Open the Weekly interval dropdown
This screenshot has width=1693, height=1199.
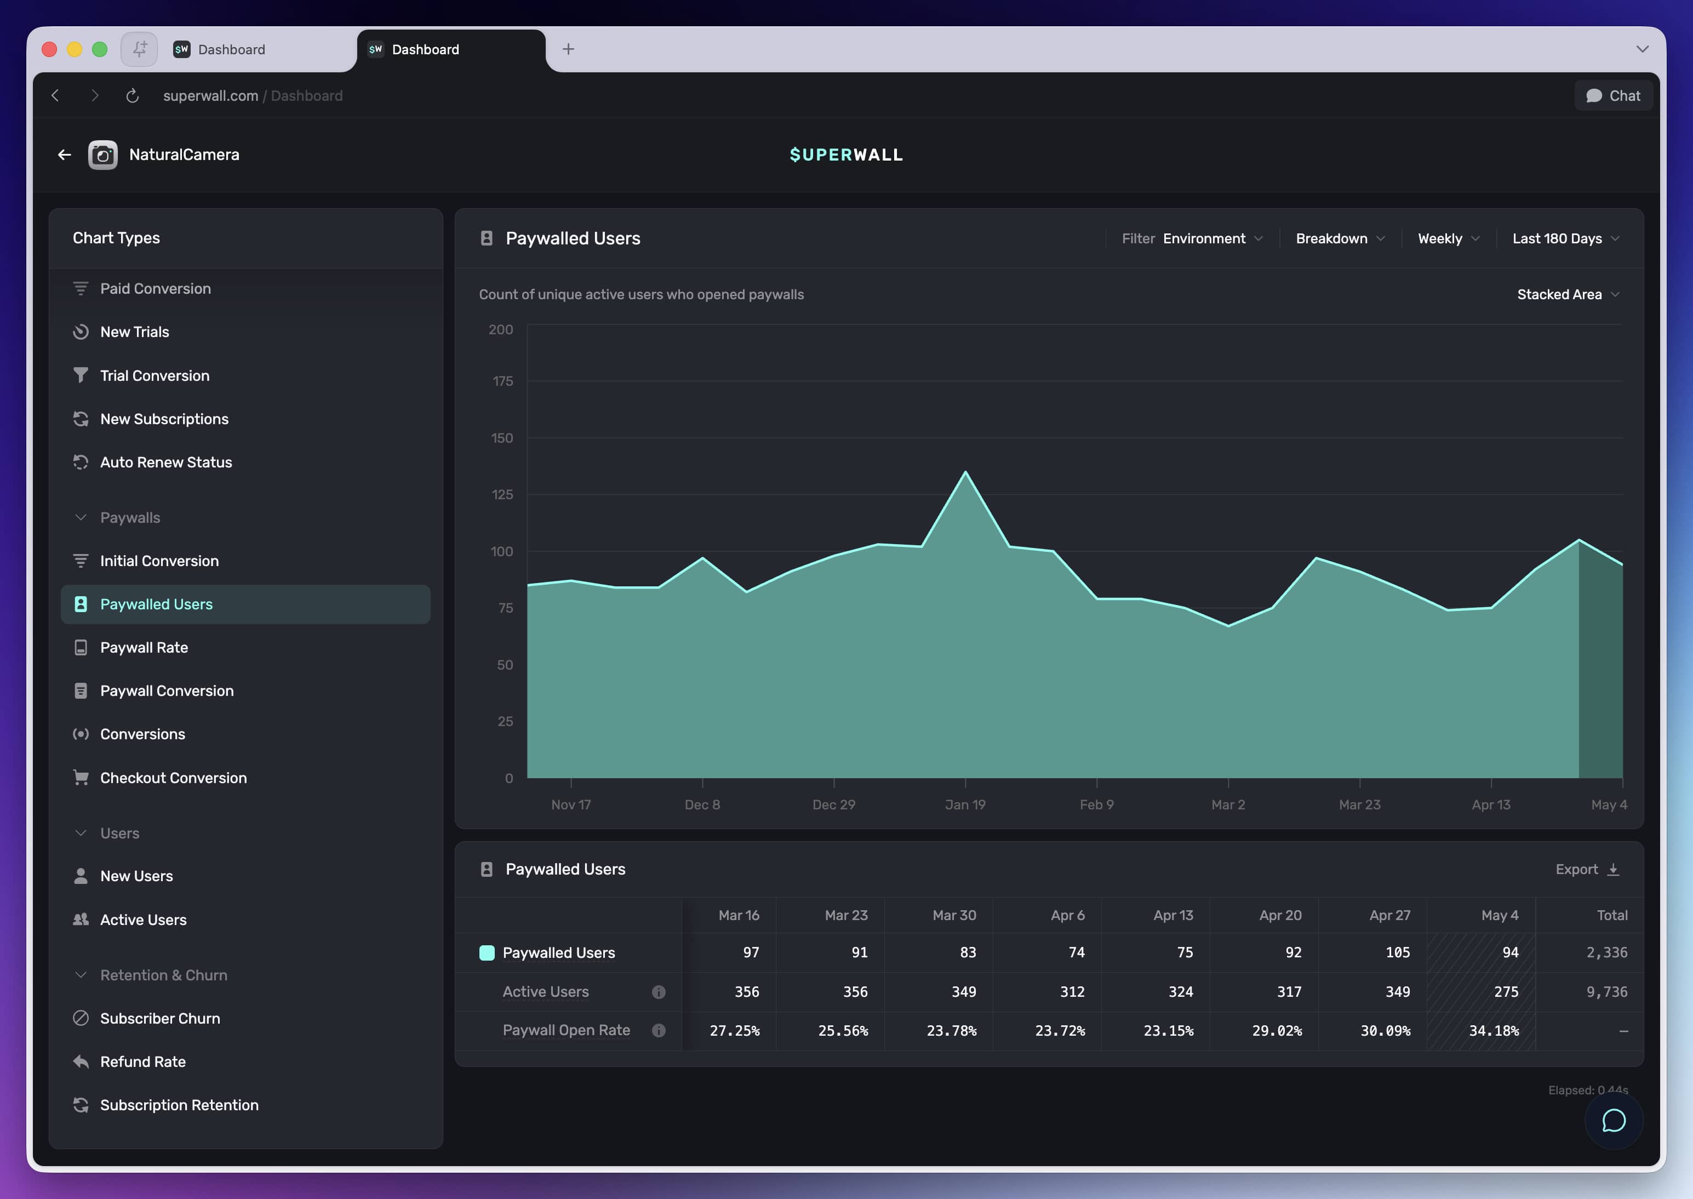click(1448, 238)
